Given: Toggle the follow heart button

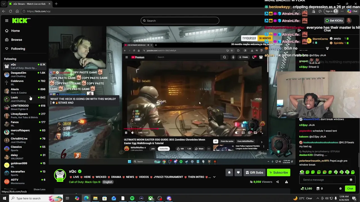Looking at the screenshot, I should (x=238, y=173).
